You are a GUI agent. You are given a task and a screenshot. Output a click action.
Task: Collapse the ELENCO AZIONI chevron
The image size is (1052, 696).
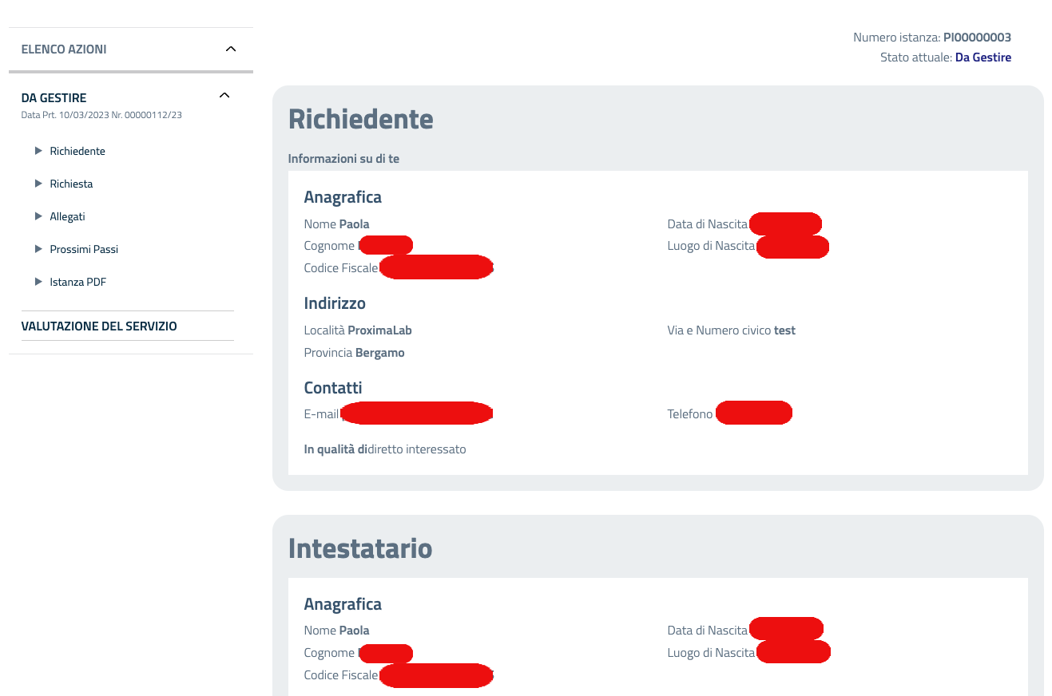point(231,49)
